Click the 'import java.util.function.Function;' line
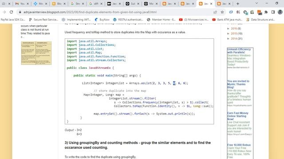The image size is (284, 159). click(x=96, y=57)
